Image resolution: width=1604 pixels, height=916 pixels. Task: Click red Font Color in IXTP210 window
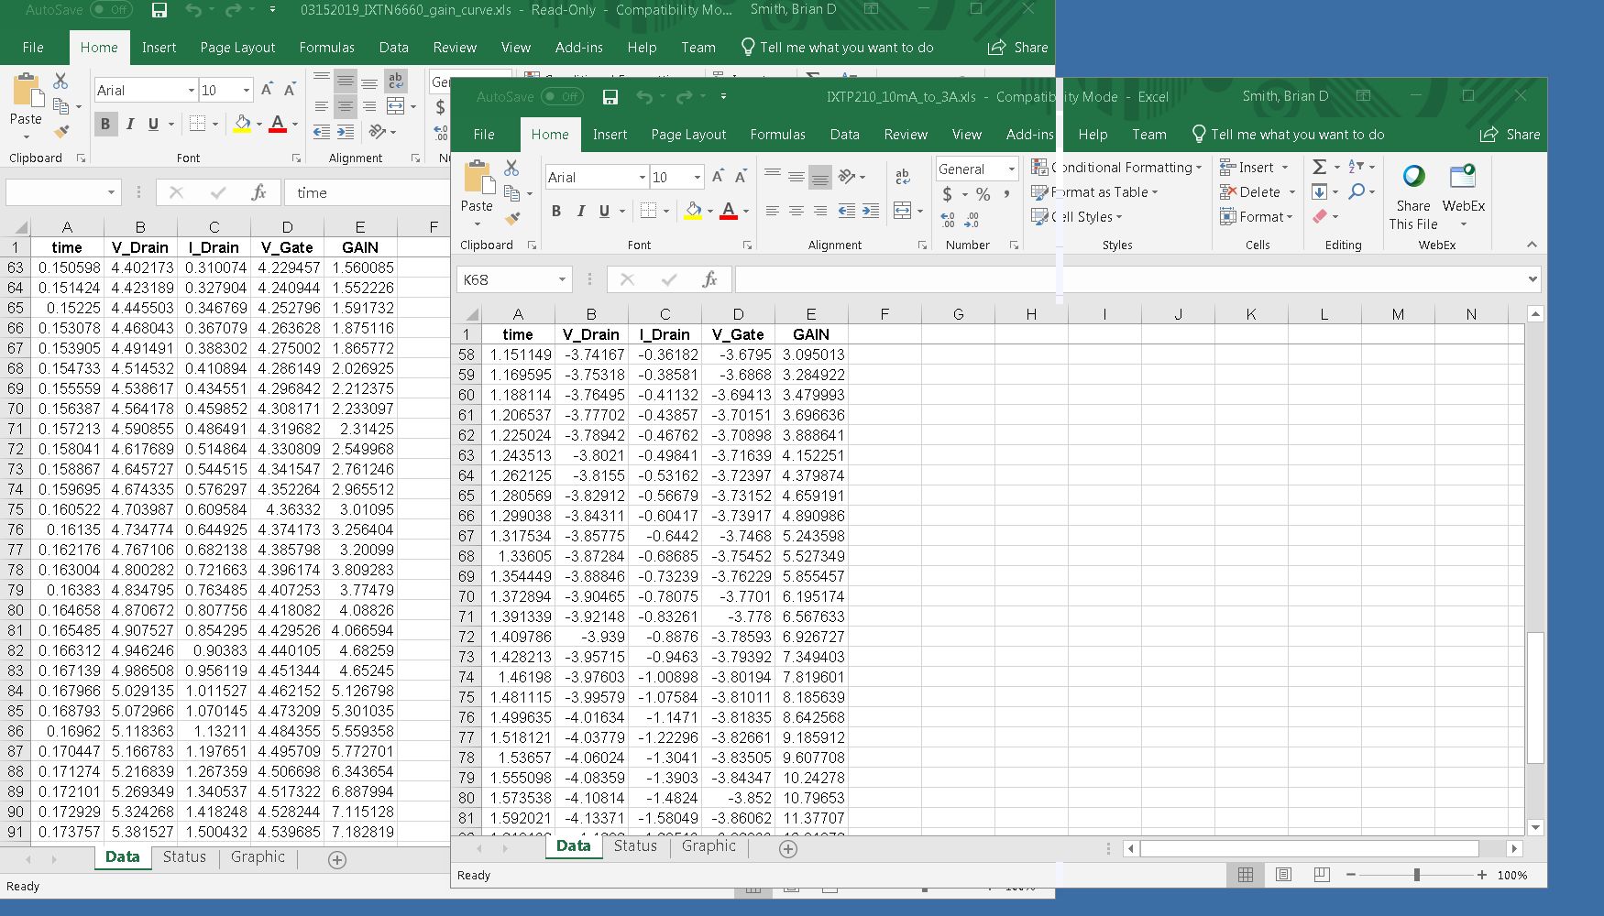[729, 211]
